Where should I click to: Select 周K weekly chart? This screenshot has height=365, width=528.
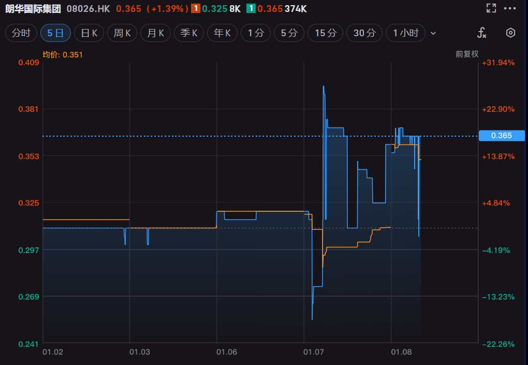coord(122,33)
